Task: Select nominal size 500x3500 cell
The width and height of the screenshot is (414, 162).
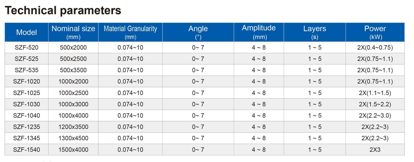Action: tap(73, 70)
